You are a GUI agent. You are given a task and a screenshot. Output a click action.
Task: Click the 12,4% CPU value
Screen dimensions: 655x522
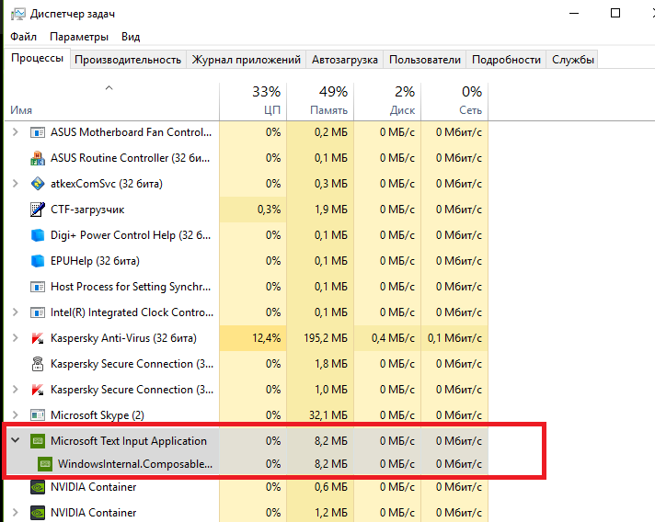[x=267, y=338]
